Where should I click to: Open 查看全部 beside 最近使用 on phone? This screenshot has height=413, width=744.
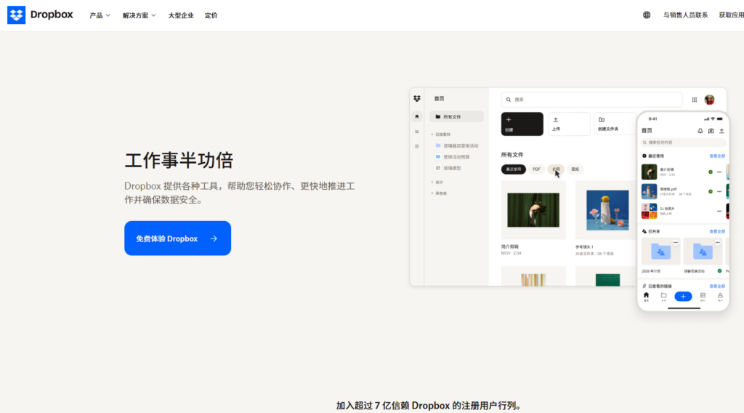click(x=717, y=156)
